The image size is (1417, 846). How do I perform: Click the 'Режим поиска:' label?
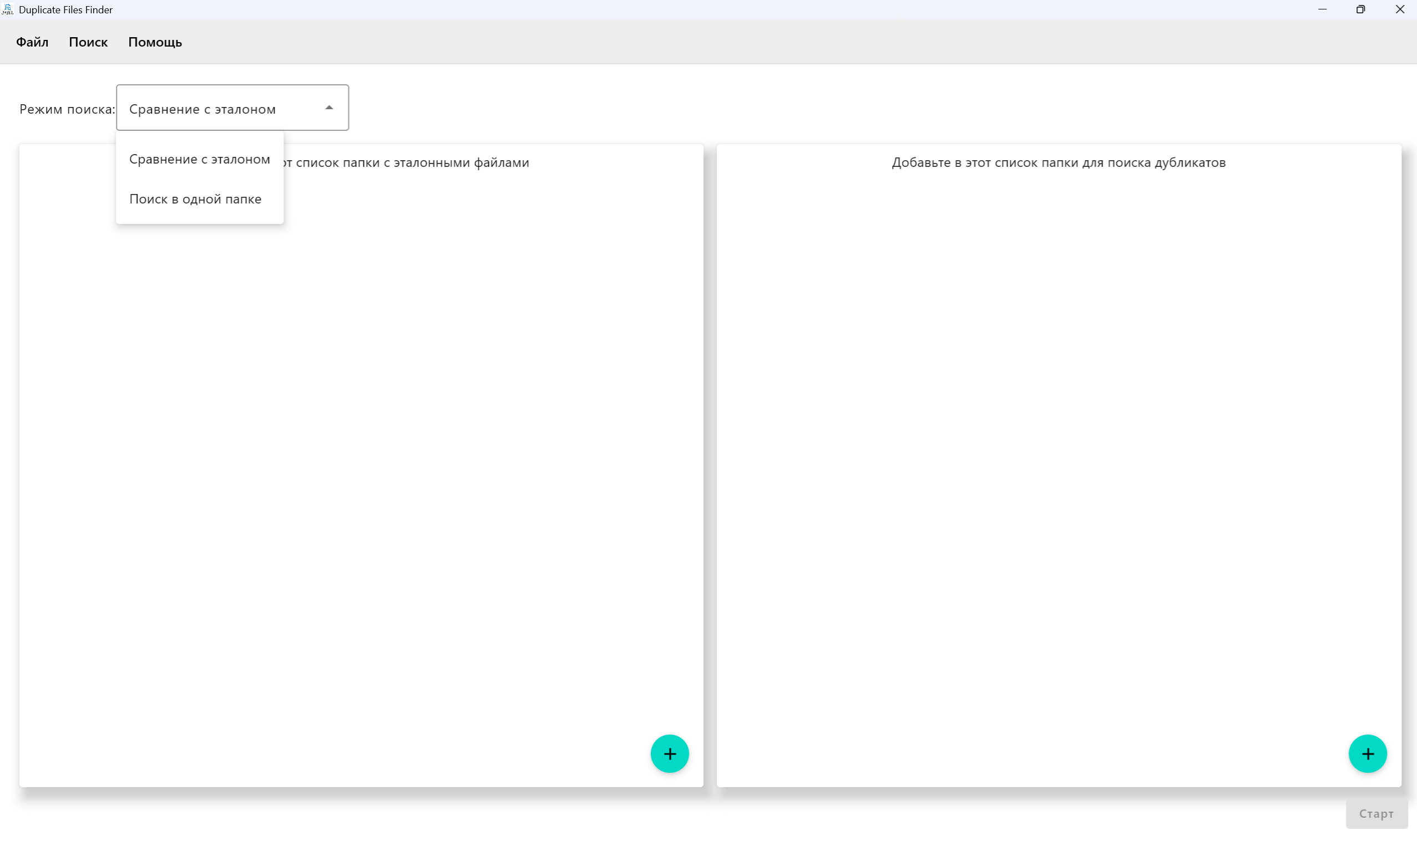click(67, 109)
